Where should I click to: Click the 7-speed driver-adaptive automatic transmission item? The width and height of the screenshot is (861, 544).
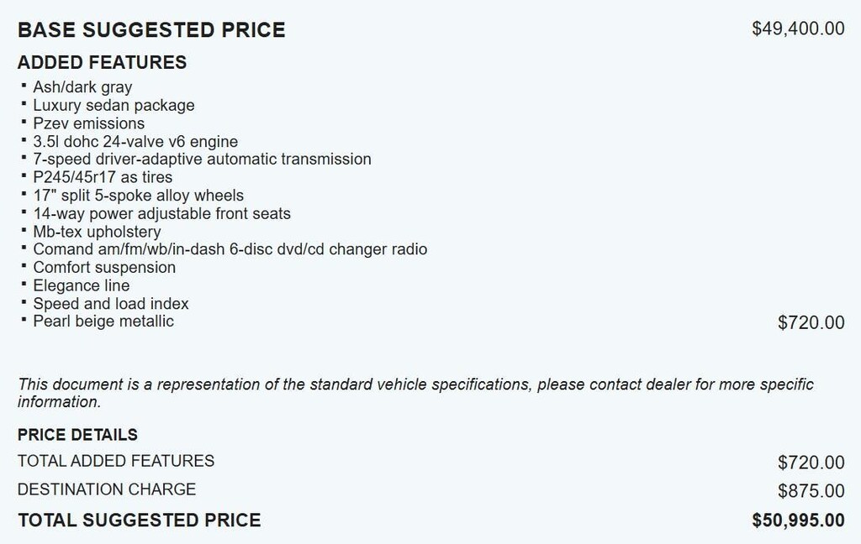tap(202, 159)
